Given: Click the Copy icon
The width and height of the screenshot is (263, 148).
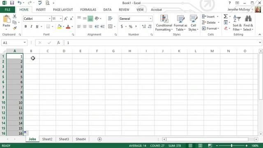Looking at the screenshot, I should click(14, 22).
